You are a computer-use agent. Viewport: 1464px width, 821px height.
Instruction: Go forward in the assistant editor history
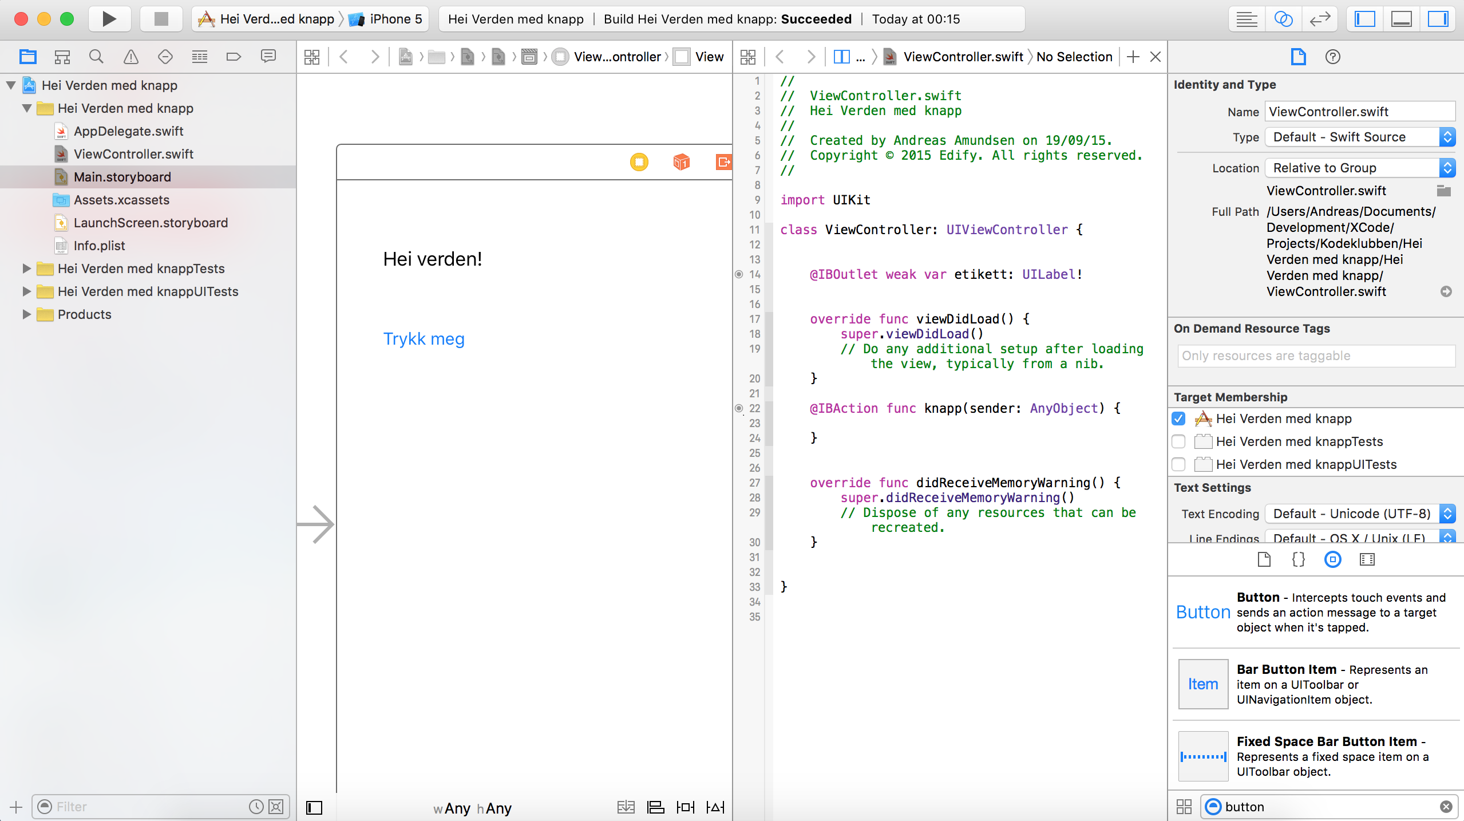point(810,57)
